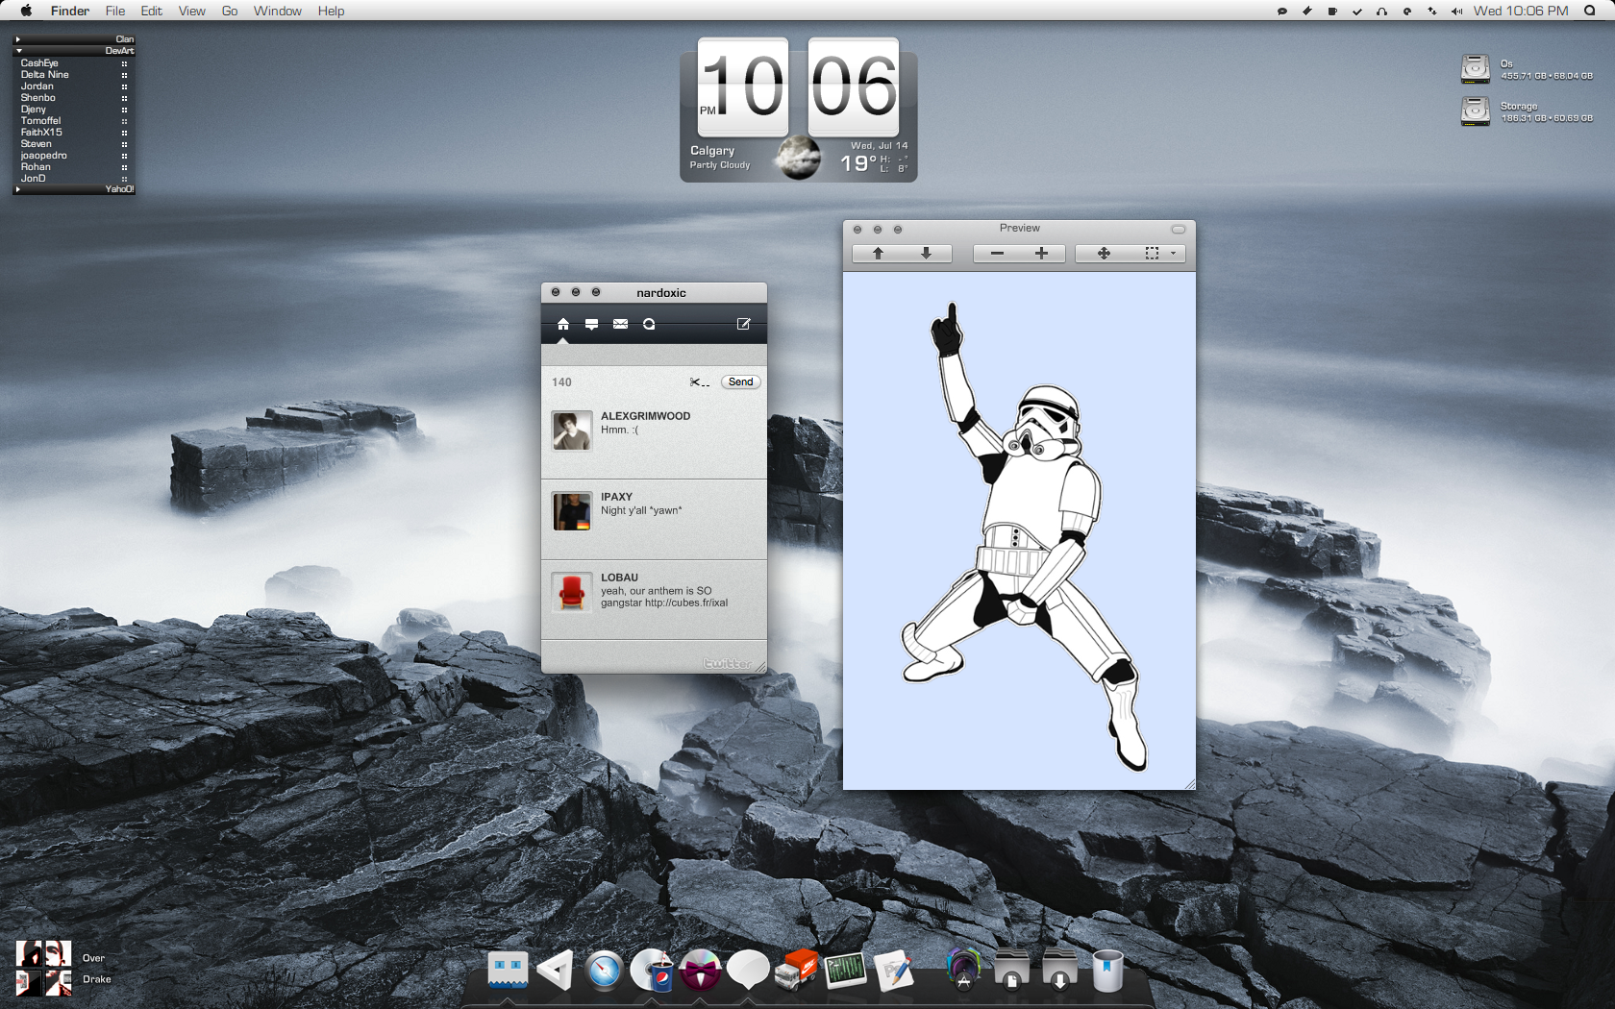Click the speech bubble menu bar icon
The height and width of the screenshot is (1009, 1615).
click(x=1281, y=12)
